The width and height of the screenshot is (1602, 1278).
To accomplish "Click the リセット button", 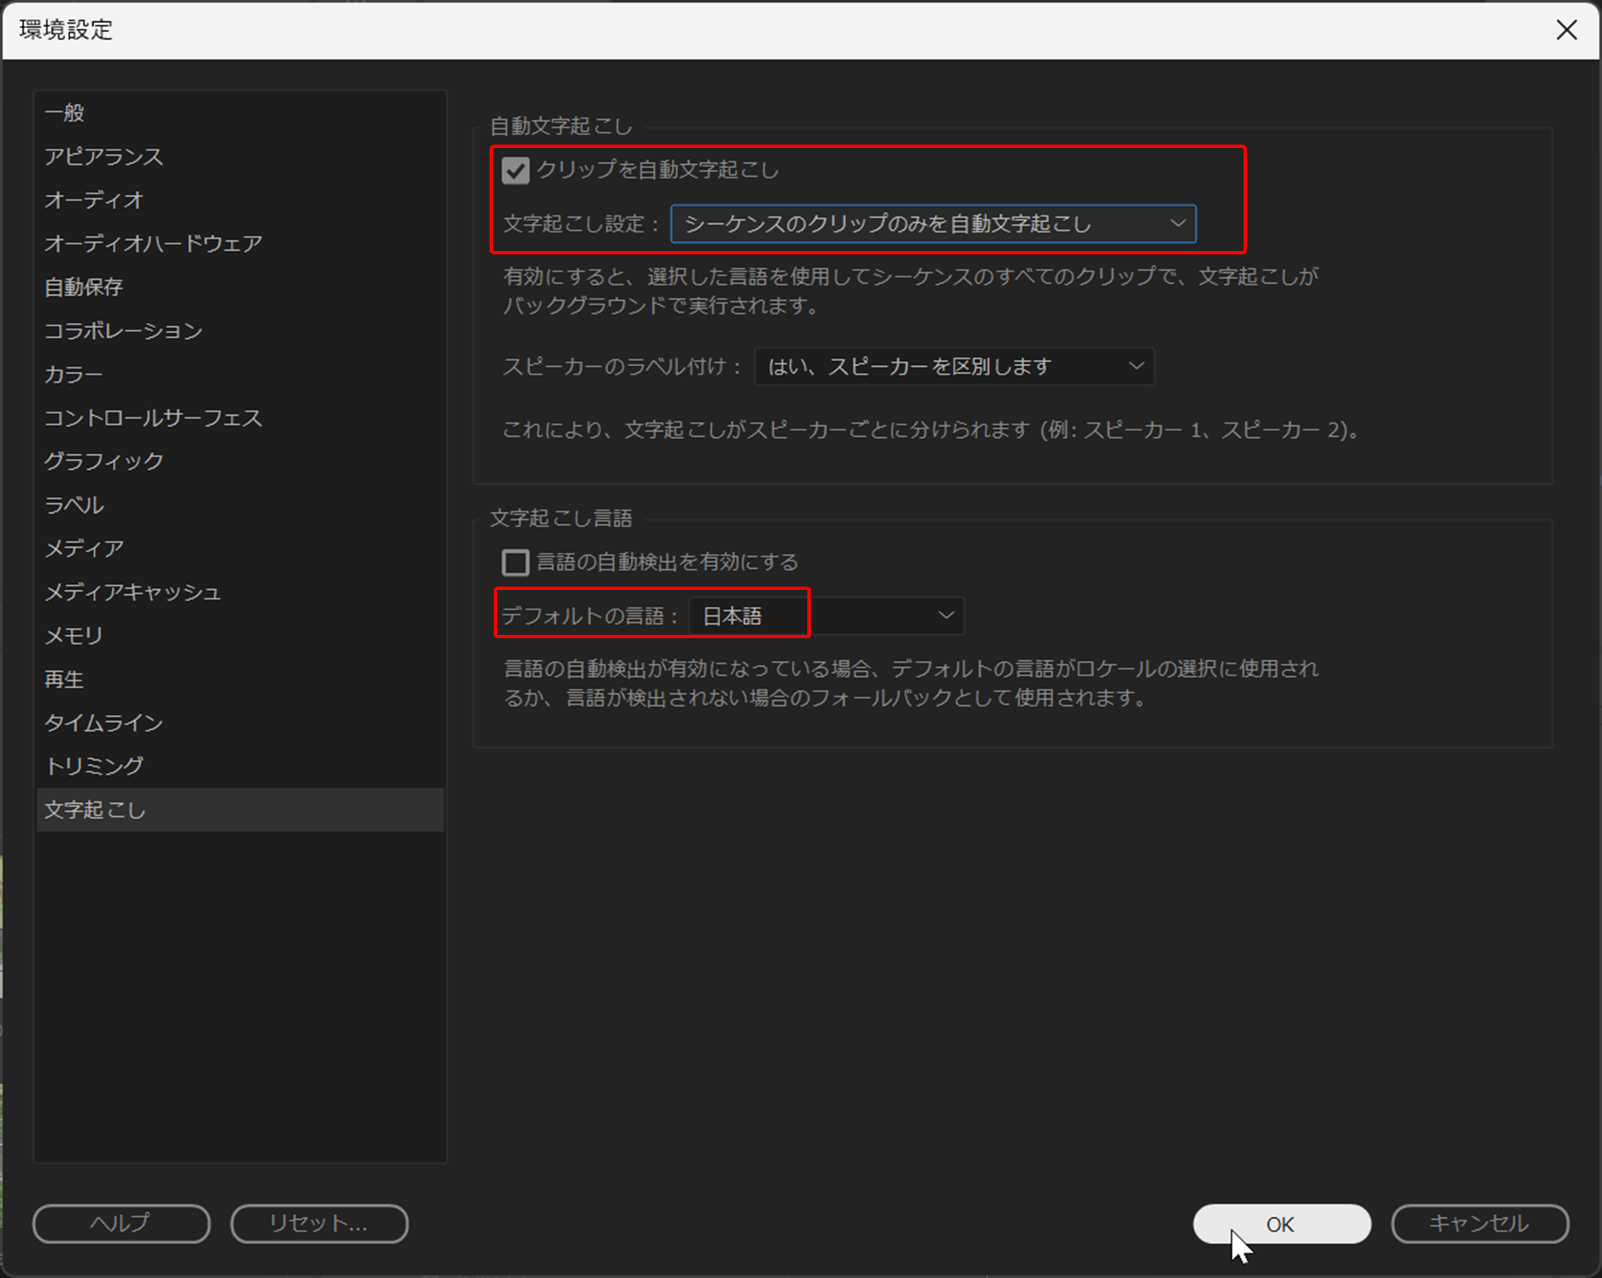I will [x=319, y=1223].
